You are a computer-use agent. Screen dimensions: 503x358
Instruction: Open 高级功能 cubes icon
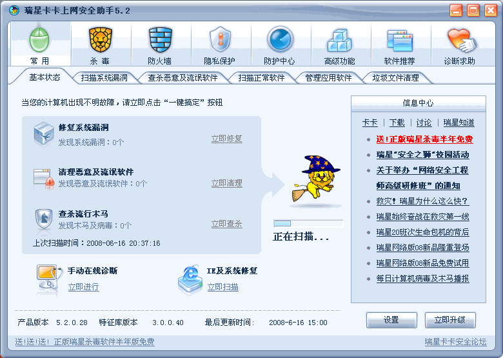point(339,41)
